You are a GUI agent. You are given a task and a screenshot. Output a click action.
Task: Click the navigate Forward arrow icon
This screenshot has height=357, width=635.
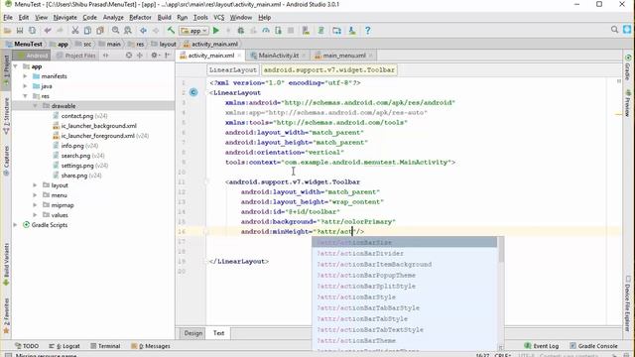point(156,31)
